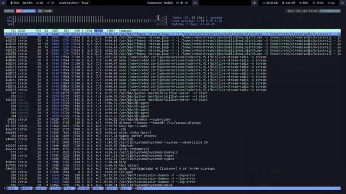Open the pending updates indicator showing 30
The height and width of the screenshot is (194, 346).
click(x=39, y=3)
